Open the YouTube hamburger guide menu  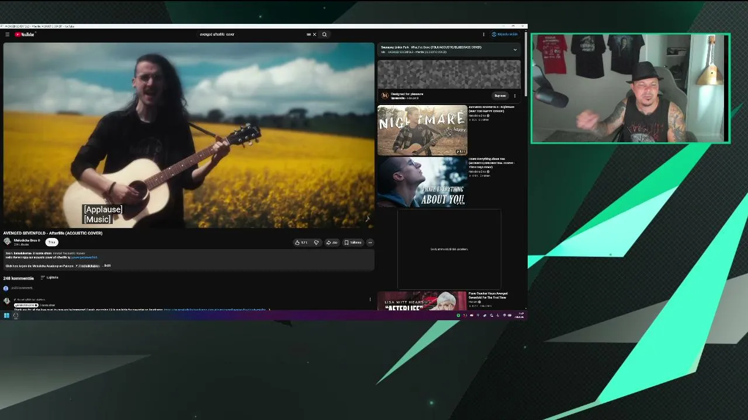(x=7, y=34)
